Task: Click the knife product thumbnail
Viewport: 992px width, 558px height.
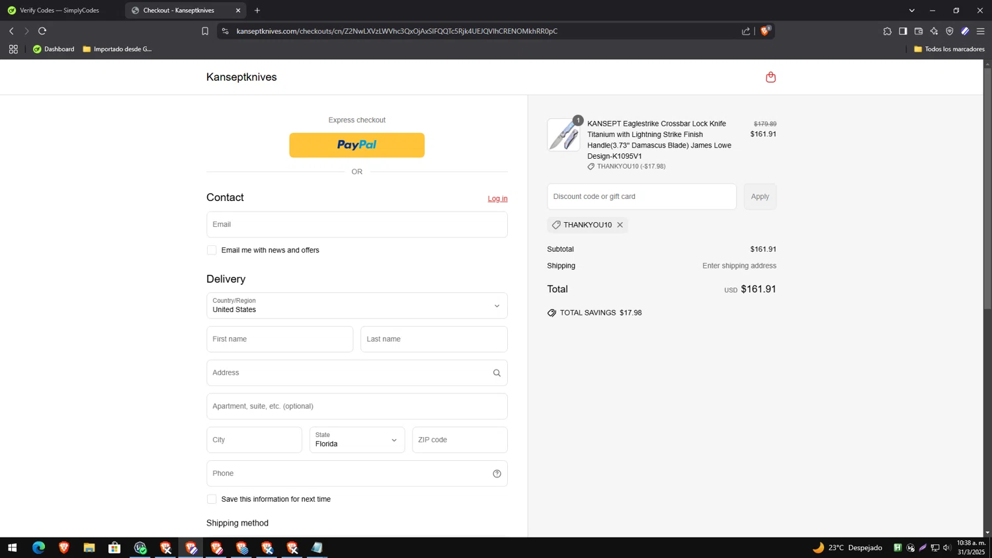Action: [x=563, y=135]
